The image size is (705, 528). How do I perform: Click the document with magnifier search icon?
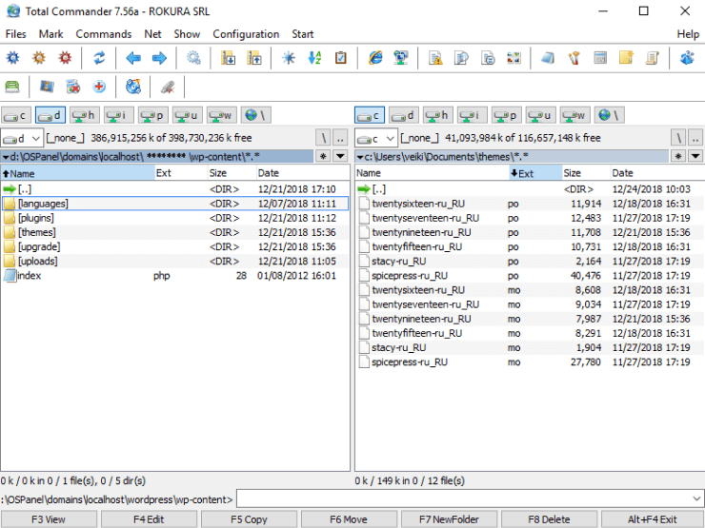click(x=461, y=58)
